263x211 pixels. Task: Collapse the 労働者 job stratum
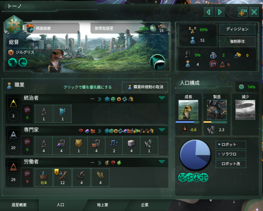tap(162, 162)
